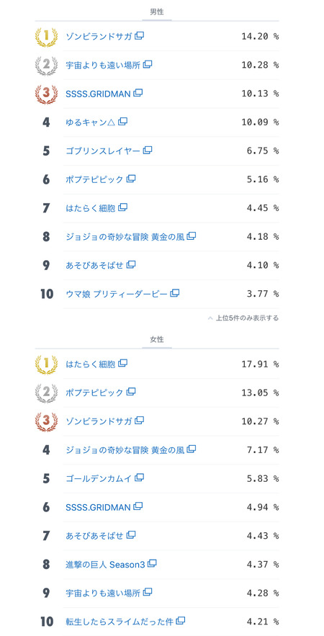Viewport: 324px width, 636px height.
Task: Open male-ranked SSSS.GRIDMAN link
Action: pos(98,94)
